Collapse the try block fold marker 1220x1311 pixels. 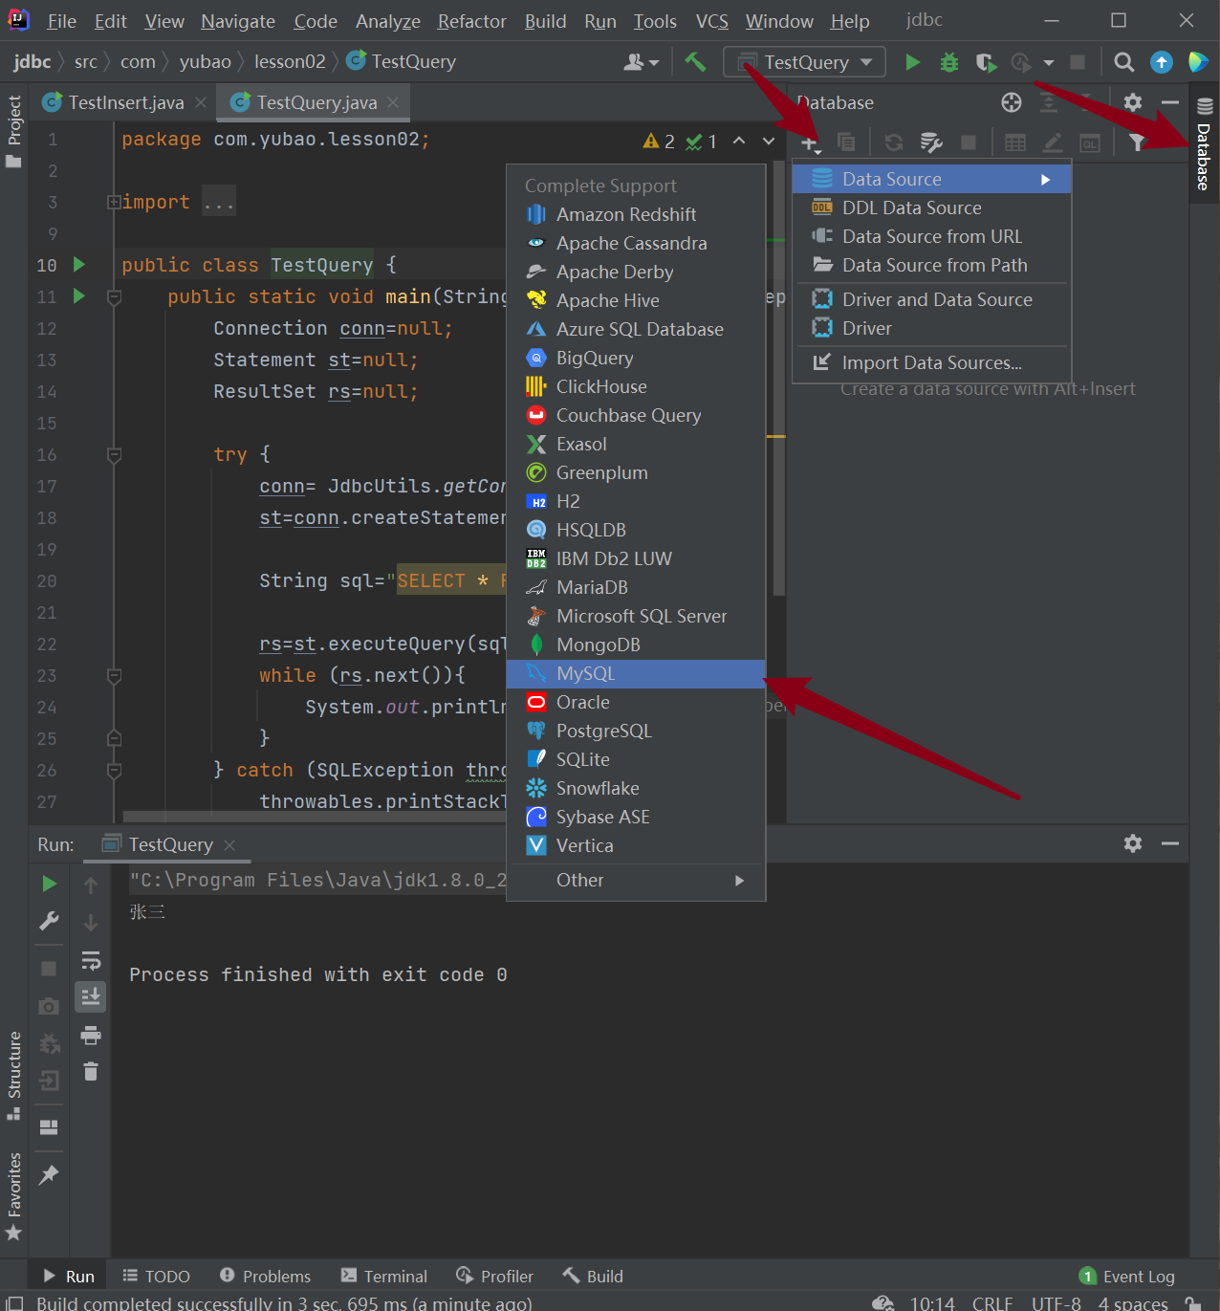[114, 455]
